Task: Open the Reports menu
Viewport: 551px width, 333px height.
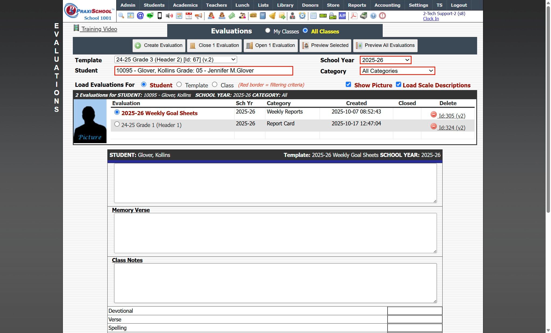Action: click(x=357, y=5)
